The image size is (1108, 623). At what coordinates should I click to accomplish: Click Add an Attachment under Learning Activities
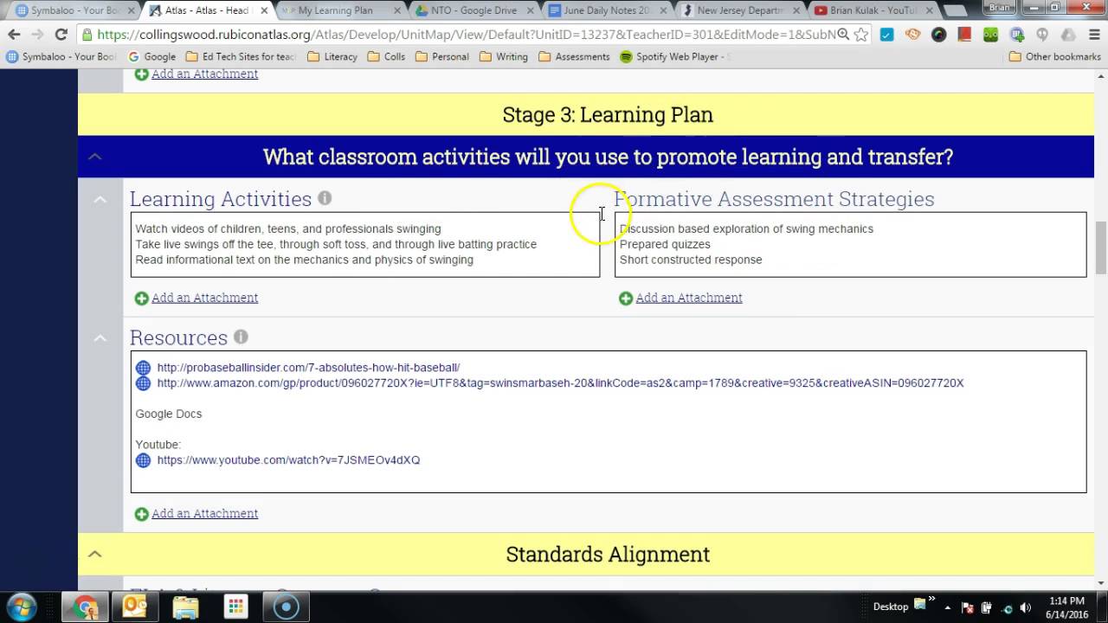(x=205, y=298)
